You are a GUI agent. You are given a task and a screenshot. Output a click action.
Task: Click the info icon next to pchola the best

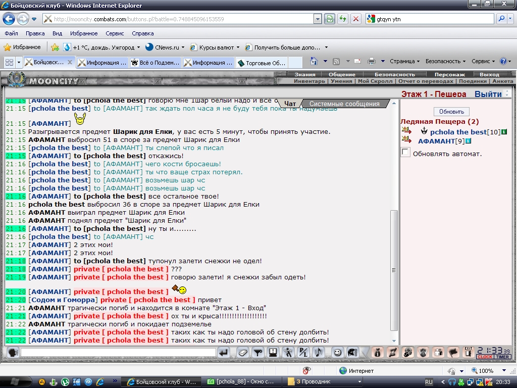tap(504, 132)
